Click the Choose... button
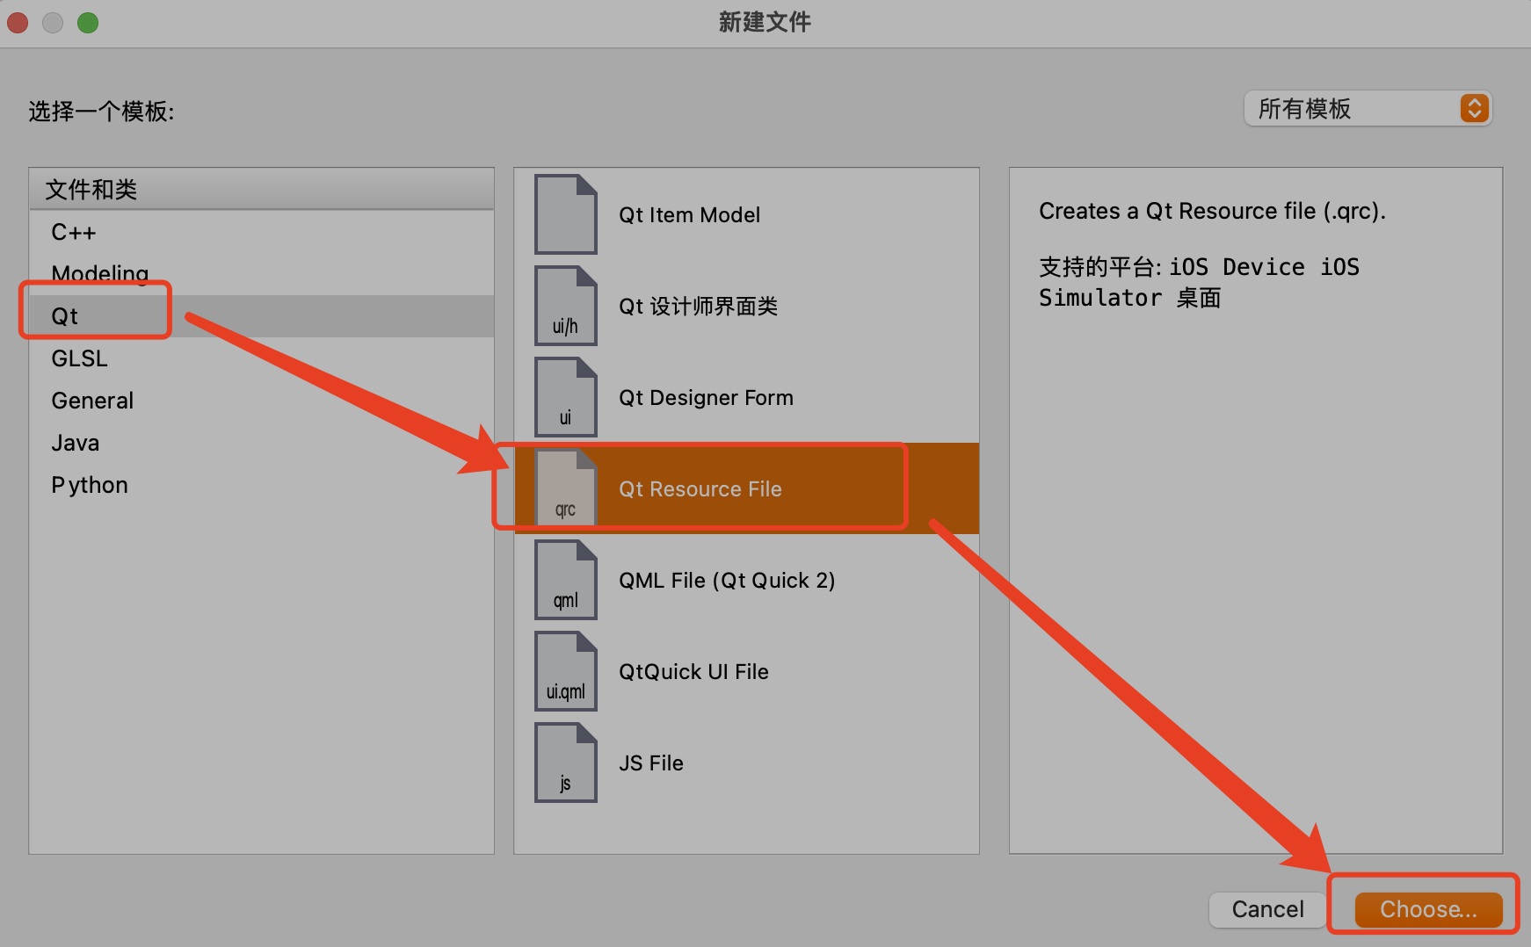 tap(1428, 909)
